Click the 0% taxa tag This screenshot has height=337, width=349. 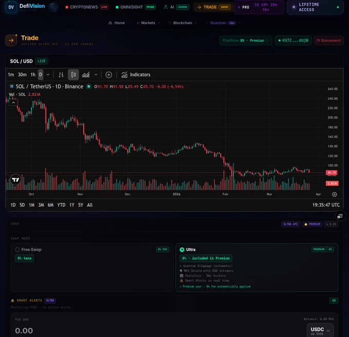click(25, 258)
